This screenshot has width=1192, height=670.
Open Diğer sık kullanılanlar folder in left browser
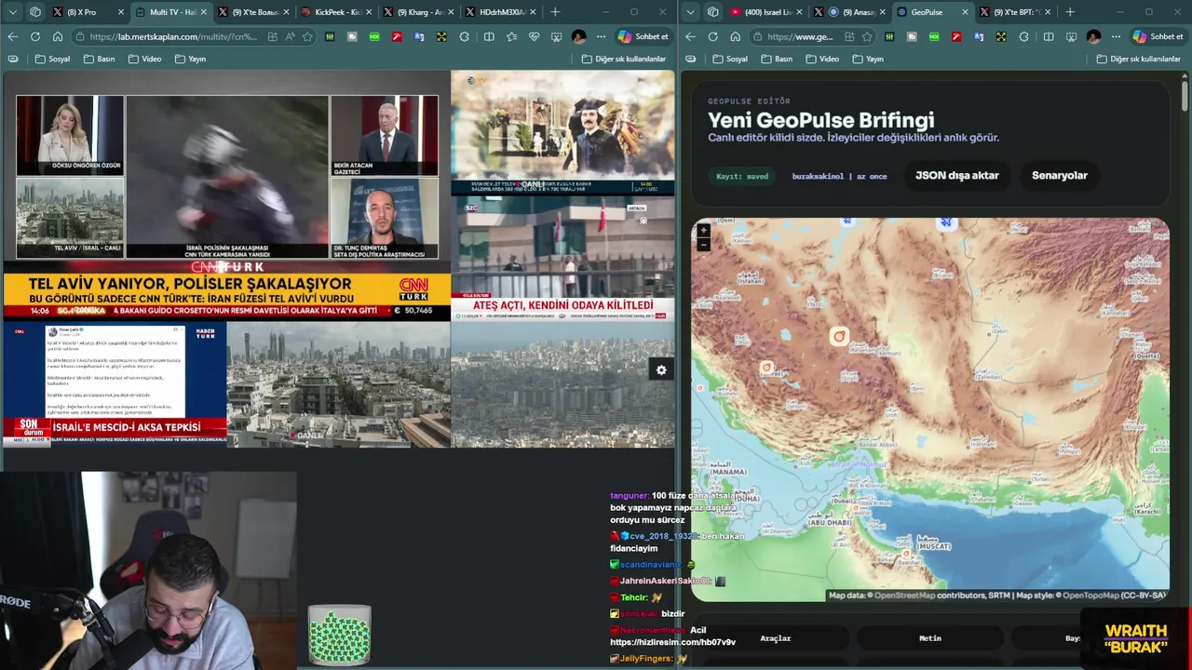point(624,59)
